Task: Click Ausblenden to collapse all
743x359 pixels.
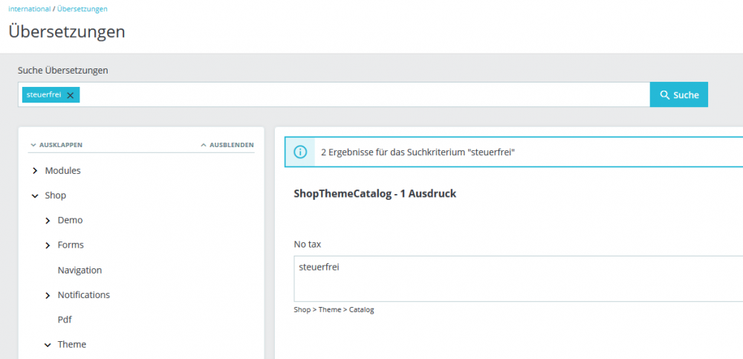Action: 227,145
